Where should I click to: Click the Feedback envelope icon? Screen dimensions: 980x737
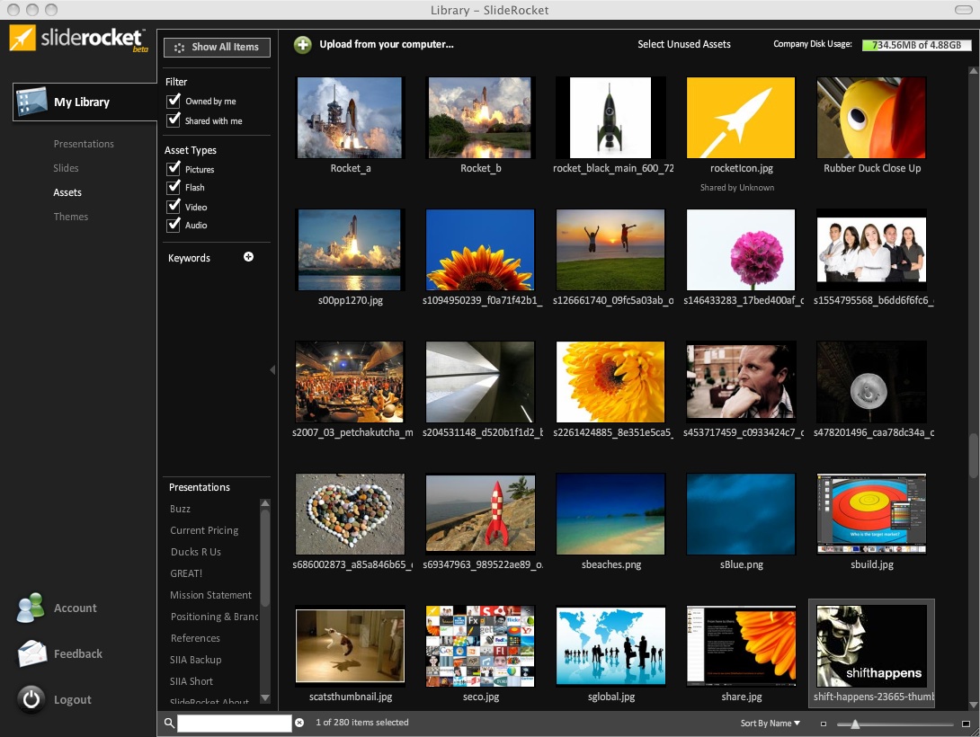31,654
